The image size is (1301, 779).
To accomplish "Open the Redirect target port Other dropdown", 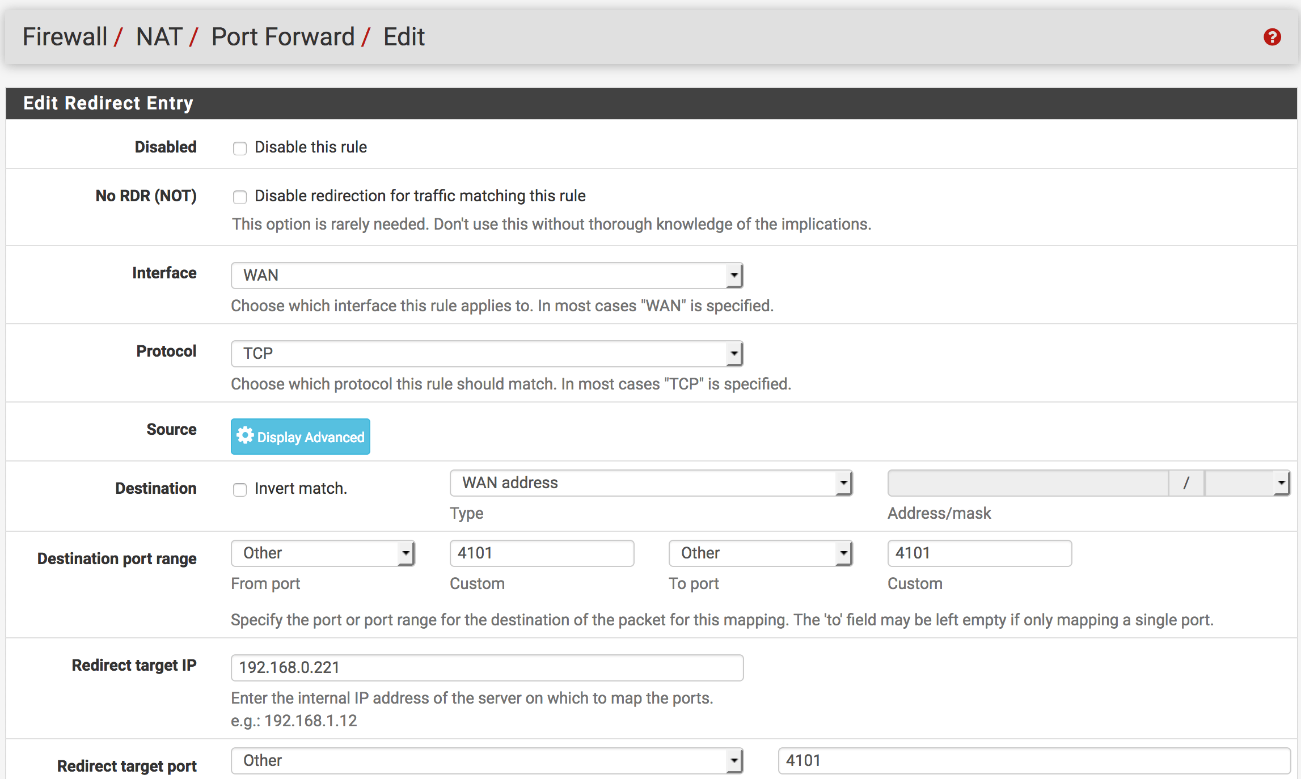I will tap(487, 761).
